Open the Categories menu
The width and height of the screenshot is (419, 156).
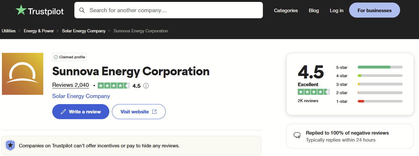tap(286, 11)
